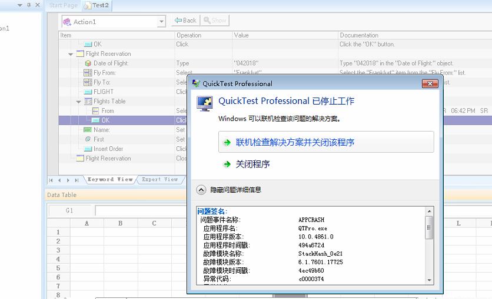Click the Value column header

click(x=285, y=35)
